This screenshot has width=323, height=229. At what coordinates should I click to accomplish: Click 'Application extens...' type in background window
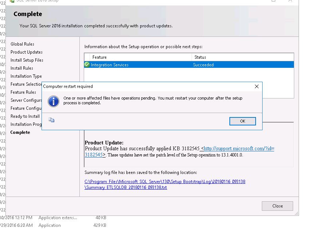pos(58,218)
